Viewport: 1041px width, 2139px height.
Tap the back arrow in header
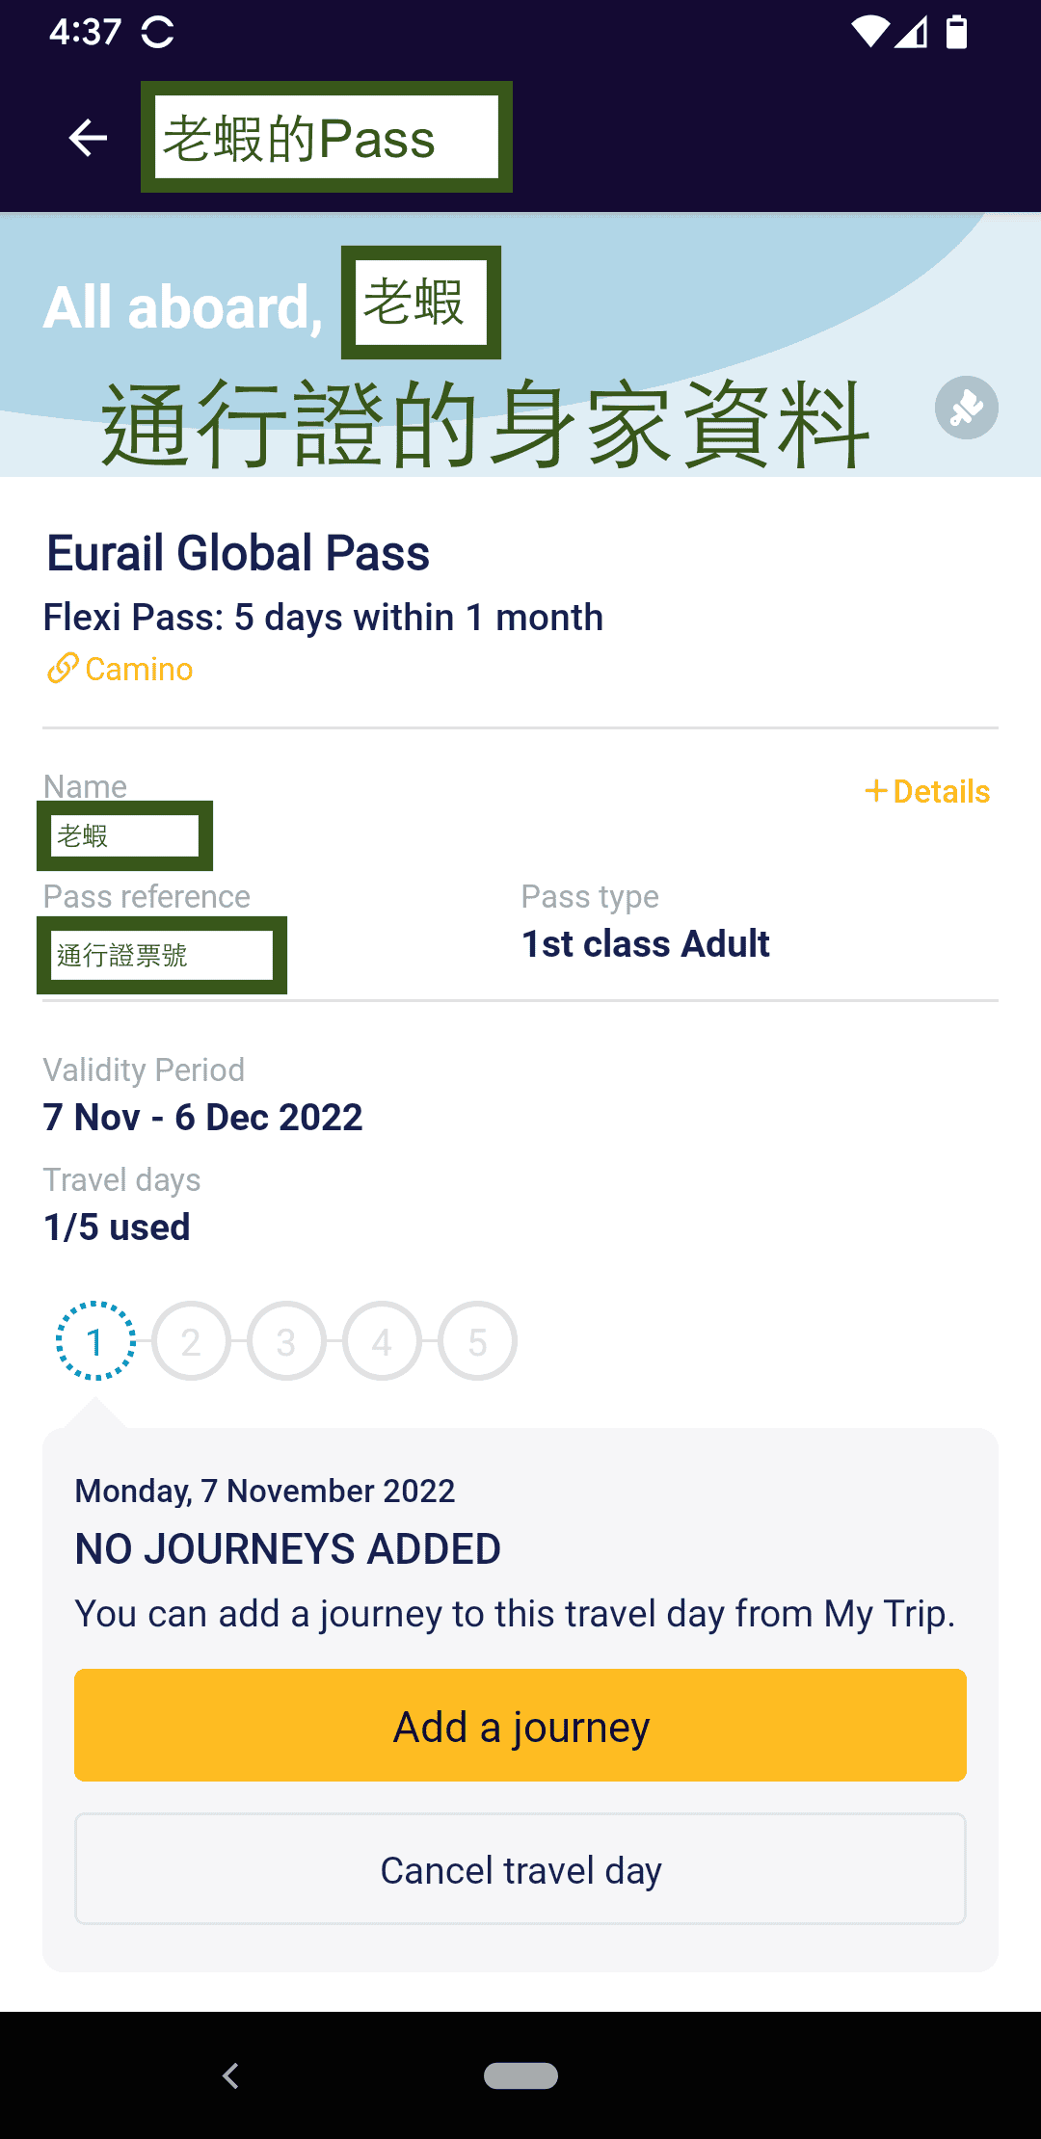tap(88, 138)
